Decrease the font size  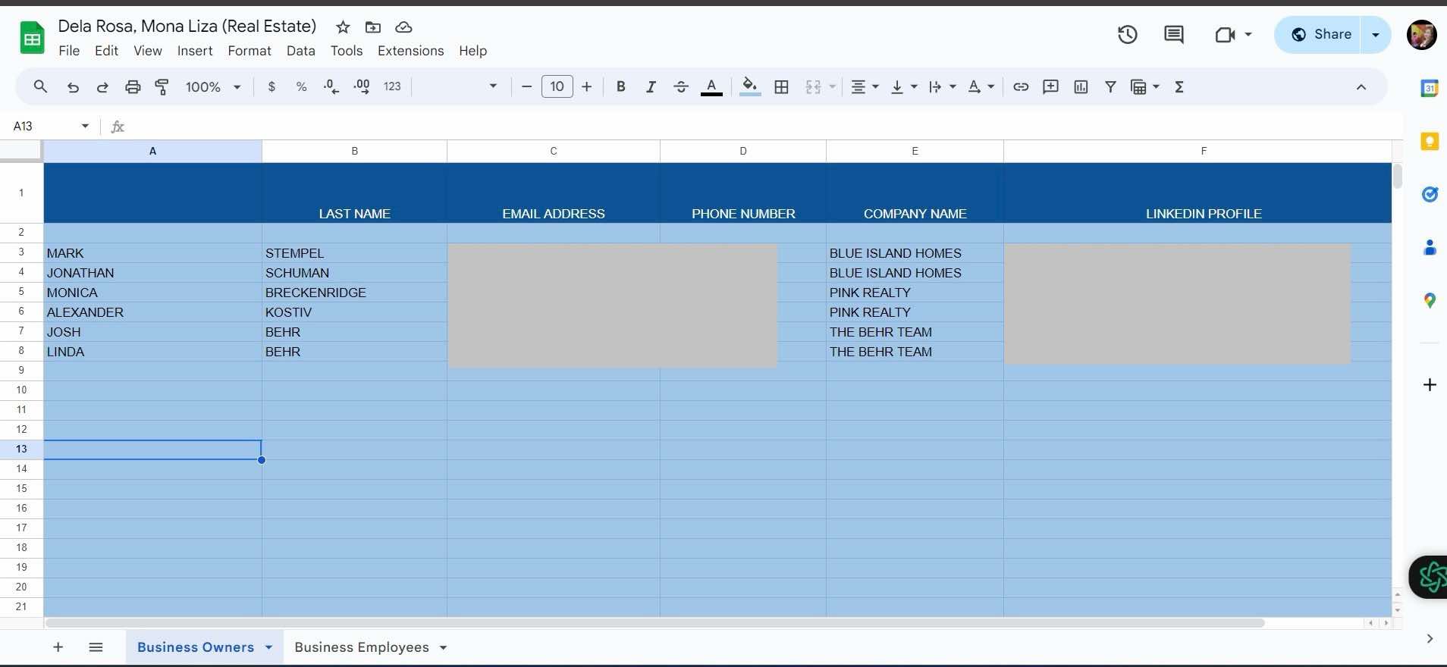click(526, 87)
